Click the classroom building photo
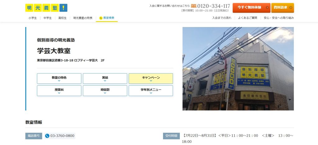 point(238,69)
